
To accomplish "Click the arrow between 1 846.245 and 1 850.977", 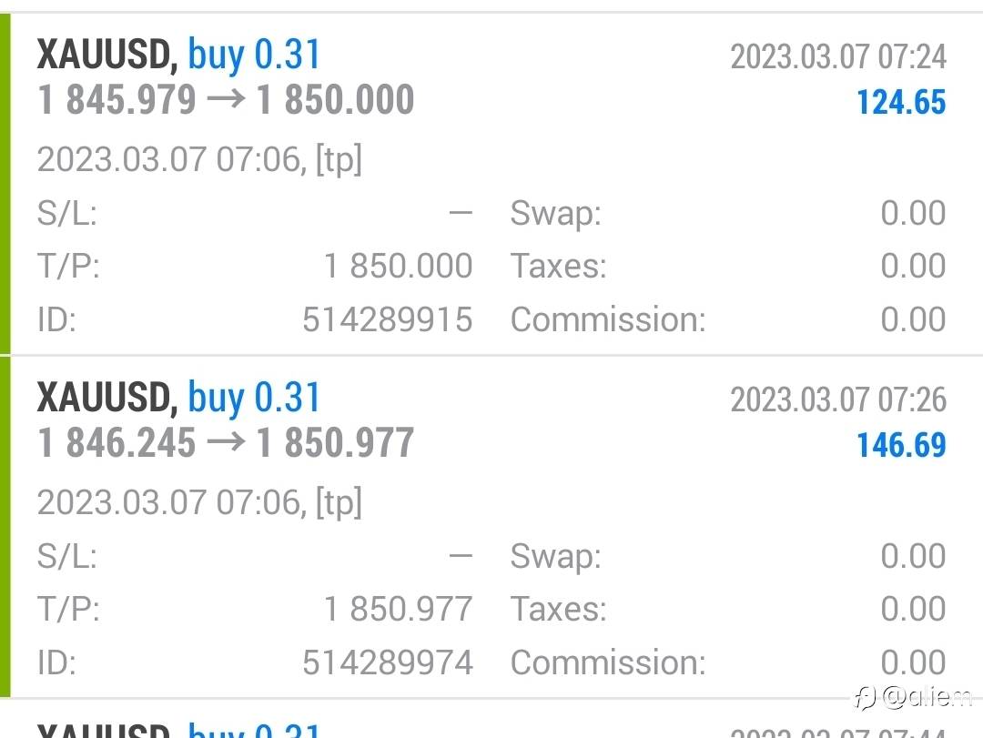I will (226, 443).
